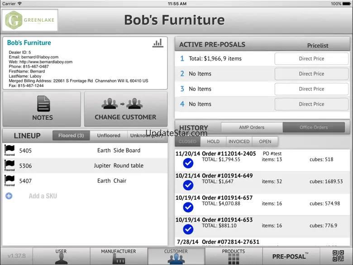Tap the Greenlake logo

[x=31, y=20]
